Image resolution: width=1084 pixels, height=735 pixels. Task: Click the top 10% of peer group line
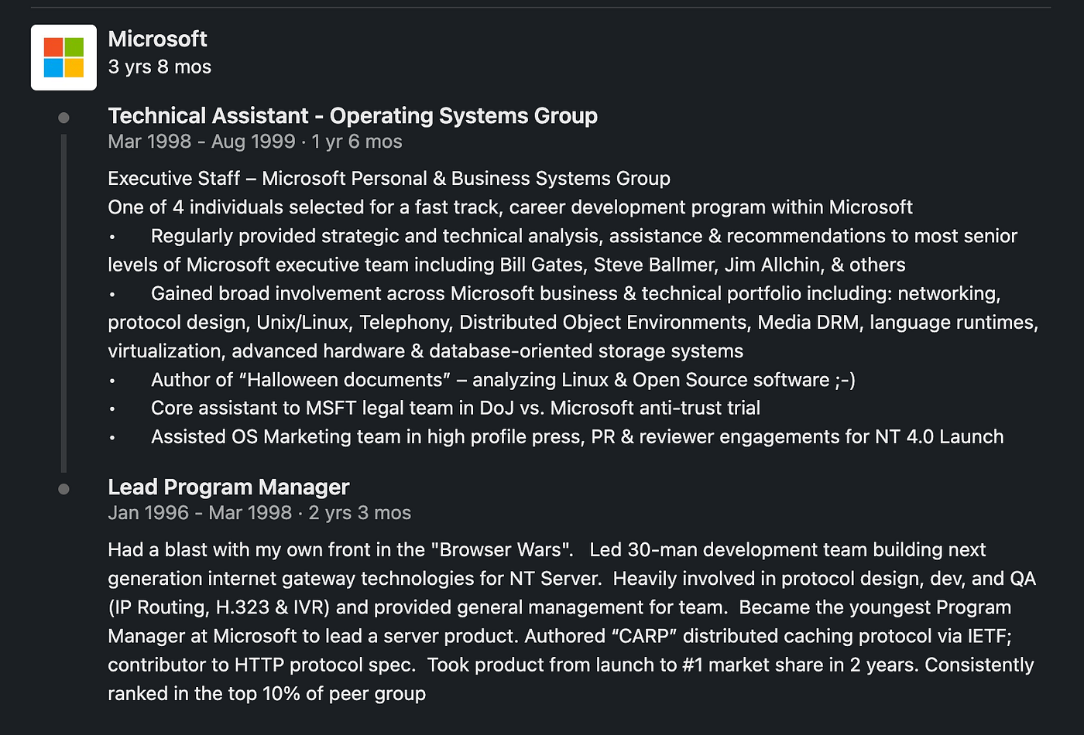click(266, 694)
